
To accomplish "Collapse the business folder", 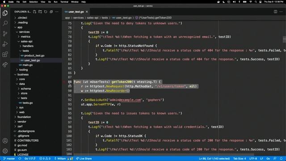I will point(23,75).
